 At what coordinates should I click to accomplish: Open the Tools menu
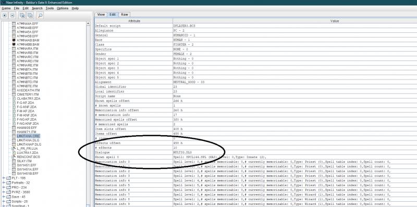50,8
